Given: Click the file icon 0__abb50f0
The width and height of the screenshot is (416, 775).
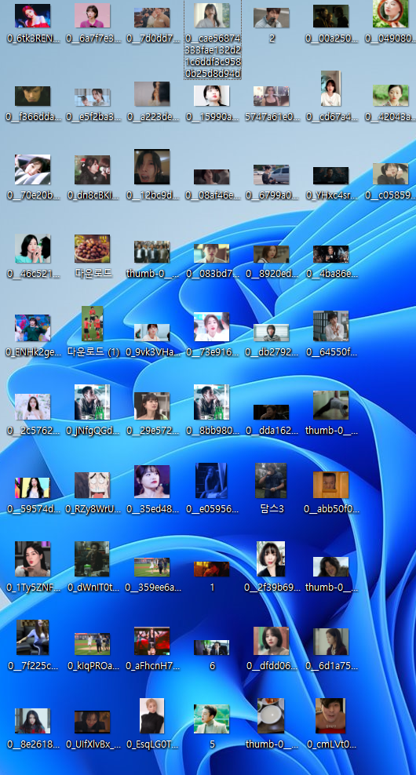Looking at the screenshot, I should click(331, 485).
